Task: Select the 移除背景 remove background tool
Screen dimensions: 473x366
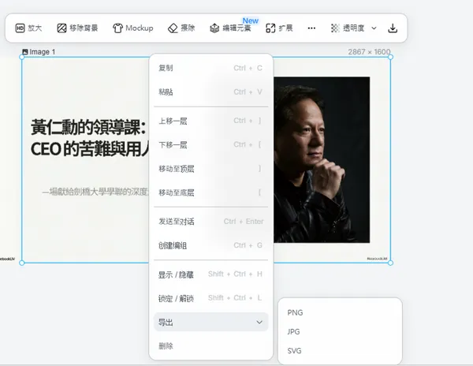Action: pyautogui.click(x=77, y=28)
